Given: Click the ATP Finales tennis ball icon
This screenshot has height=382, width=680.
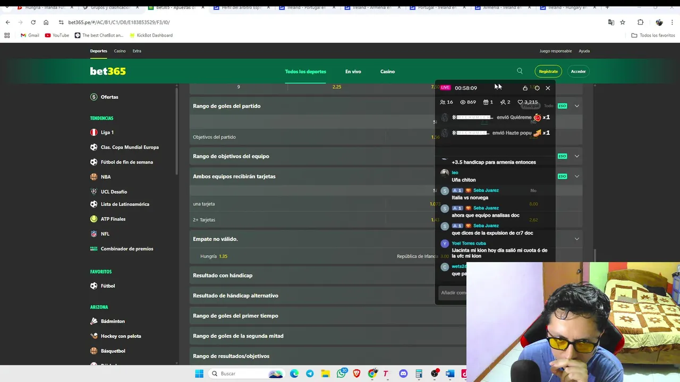Looking at the screenshot, I should click(x=94, y=219).
